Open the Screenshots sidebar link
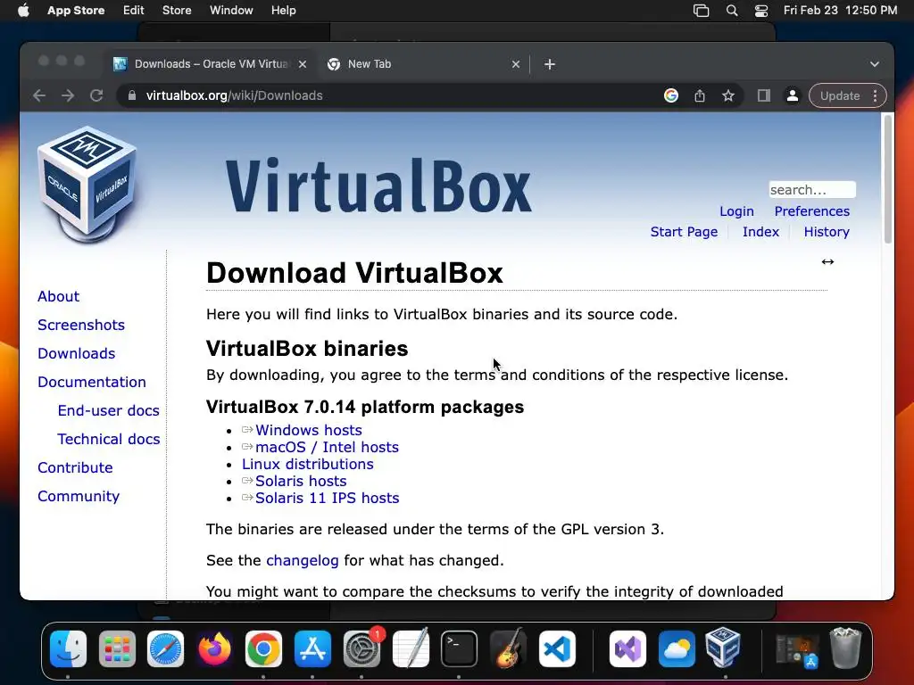The image size is (914, 685). click(81, 325)
